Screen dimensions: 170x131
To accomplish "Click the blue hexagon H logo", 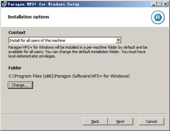I will point(158,17).
